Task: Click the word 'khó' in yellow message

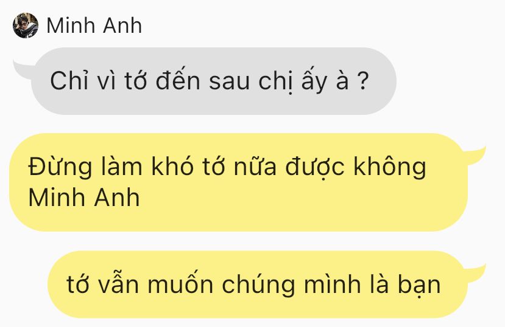Action: tap(172, 167)
